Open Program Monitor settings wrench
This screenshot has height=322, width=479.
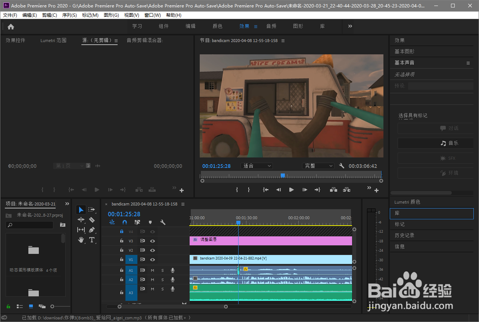click(x=341, y=166)
